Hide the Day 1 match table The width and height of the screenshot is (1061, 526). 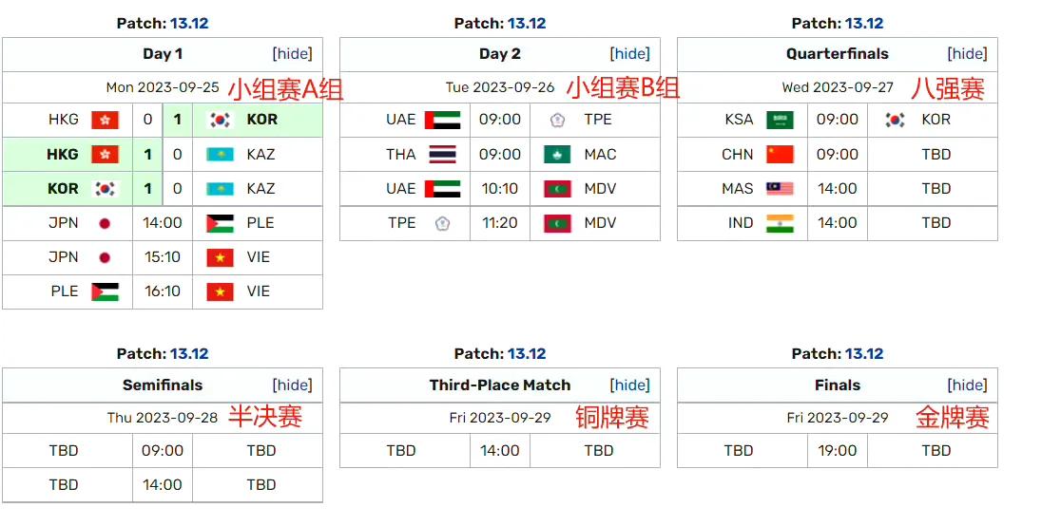point(292,54)
